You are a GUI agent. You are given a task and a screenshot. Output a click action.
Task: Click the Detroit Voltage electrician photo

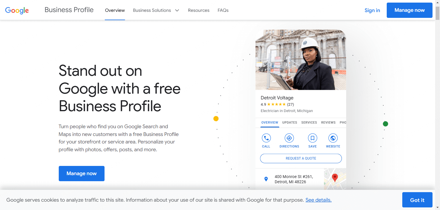pyautogui.click(x=301, y=60)
